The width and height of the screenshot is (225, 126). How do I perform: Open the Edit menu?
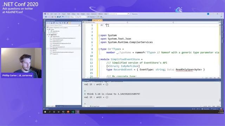[x=51, y=14]
